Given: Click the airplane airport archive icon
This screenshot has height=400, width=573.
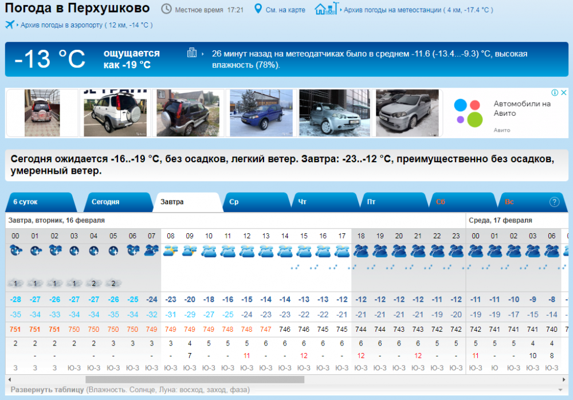Looking at the screenshot, I should pos(10,25).
